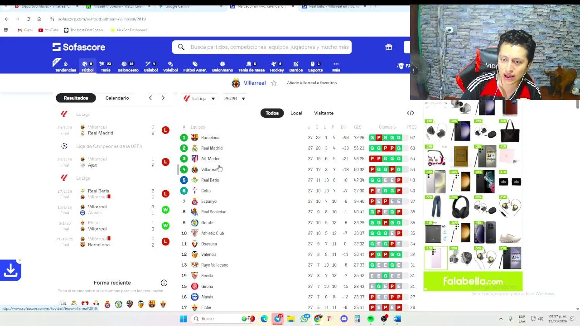Click the falabella.com ad banner
Viewport: 580px width, 326px height.
[x=473, y=281]
